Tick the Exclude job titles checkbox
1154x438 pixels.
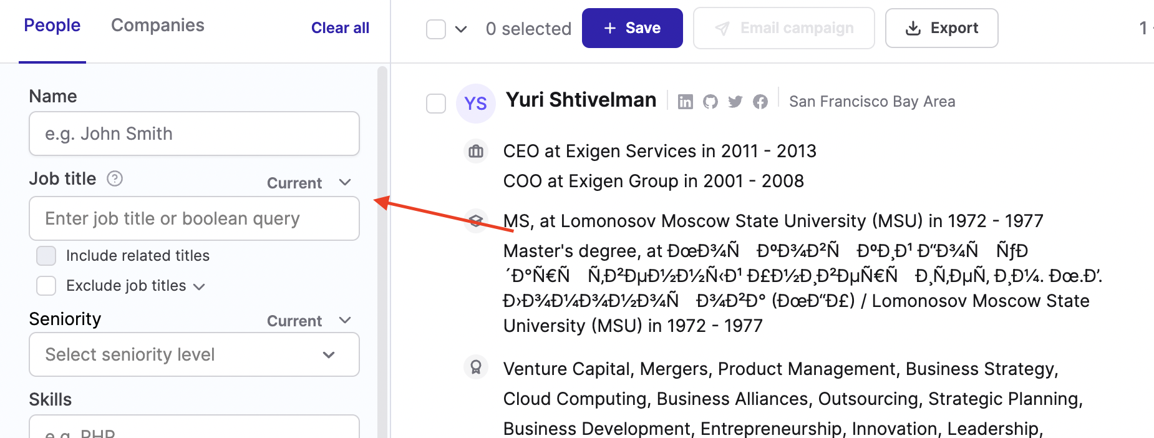pyautogui.click(x=46, y=286)
